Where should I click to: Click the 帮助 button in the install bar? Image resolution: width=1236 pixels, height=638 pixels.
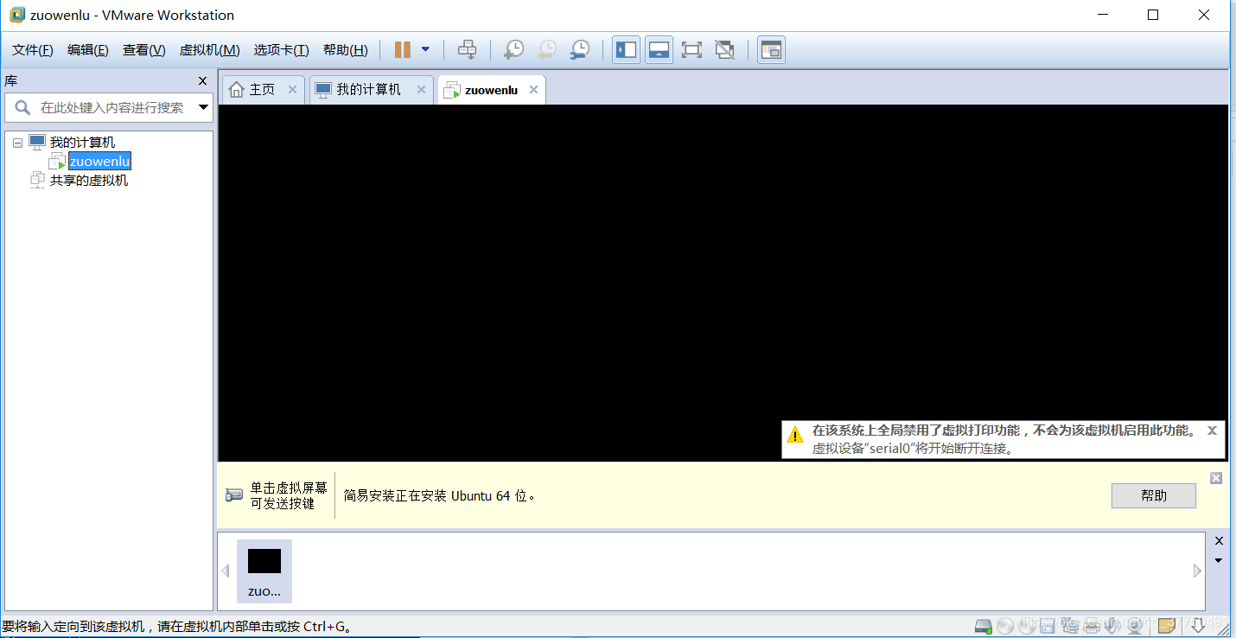click(x=1153, y=495)
